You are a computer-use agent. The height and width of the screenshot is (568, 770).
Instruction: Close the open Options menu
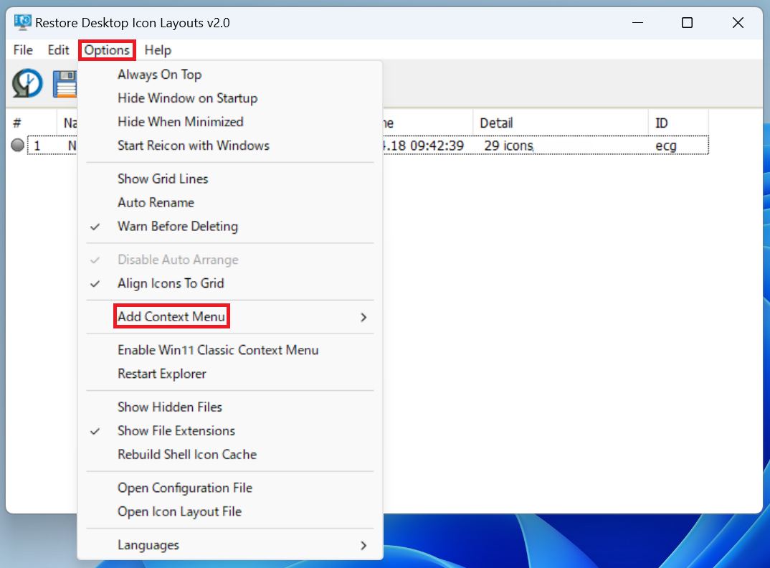click(107, 50)
